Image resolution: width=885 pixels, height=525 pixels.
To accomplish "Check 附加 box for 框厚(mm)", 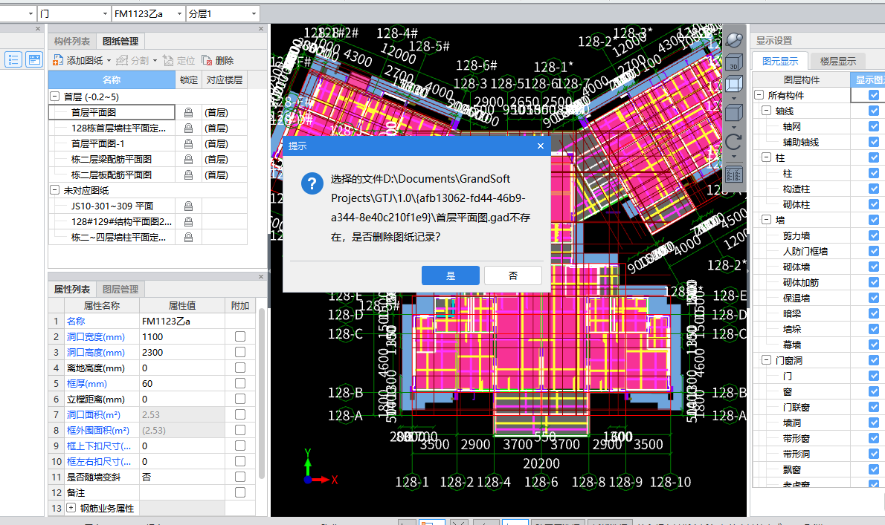I will click(240, 383).
